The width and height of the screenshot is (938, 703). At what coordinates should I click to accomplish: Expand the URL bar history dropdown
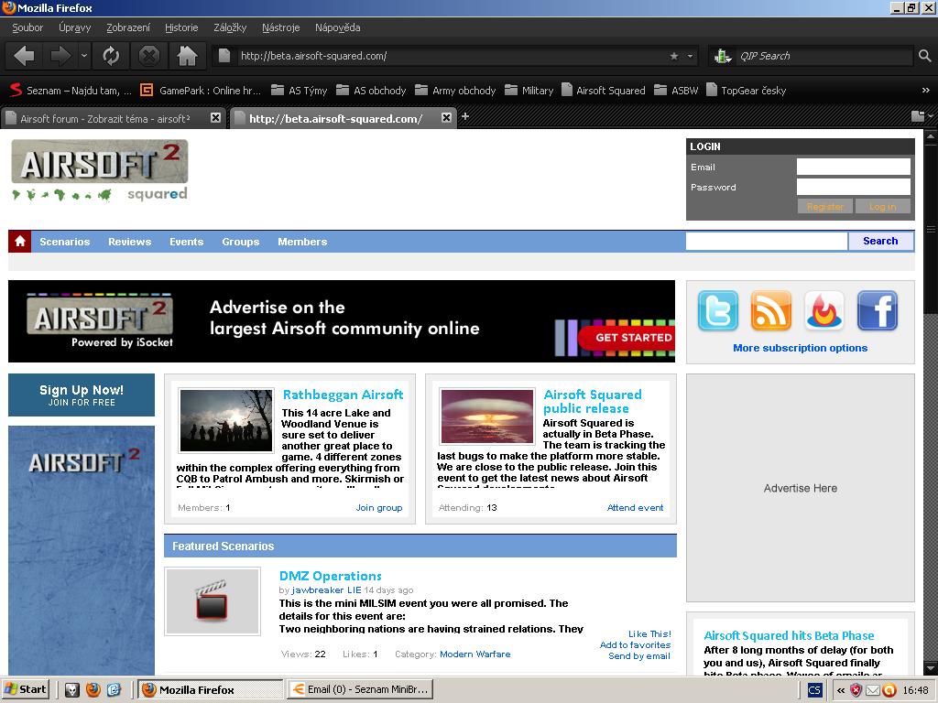[x=691, y=56]
